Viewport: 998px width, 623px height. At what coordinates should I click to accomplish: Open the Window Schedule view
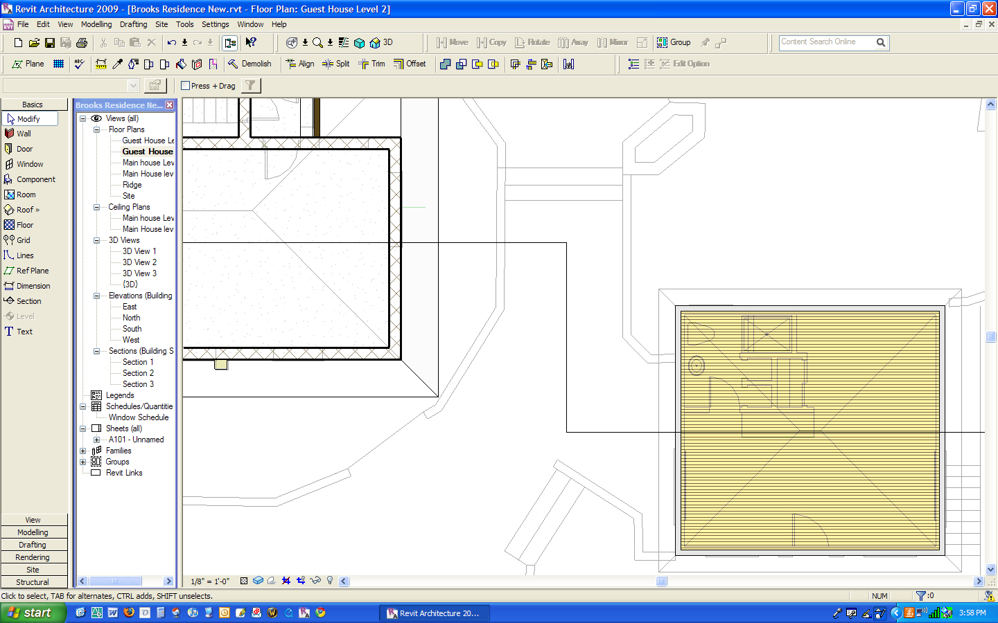[139, 417]
